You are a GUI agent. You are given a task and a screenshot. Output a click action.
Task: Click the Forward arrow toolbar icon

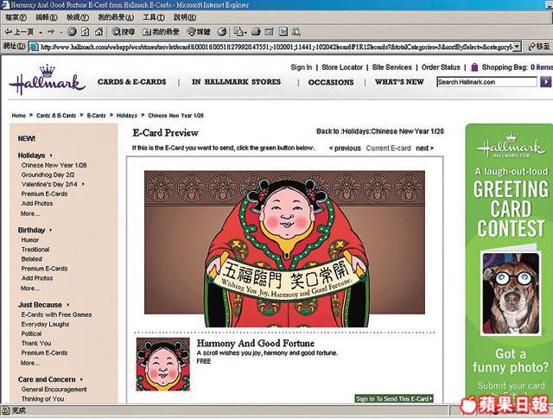(x=51, y=32)
